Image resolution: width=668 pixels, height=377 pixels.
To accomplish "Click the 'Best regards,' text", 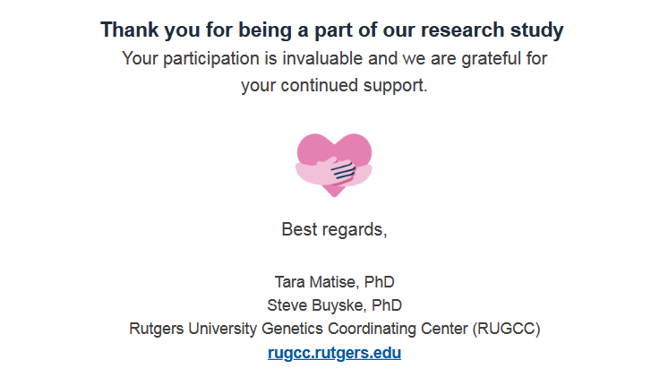I will pos(334,229).
